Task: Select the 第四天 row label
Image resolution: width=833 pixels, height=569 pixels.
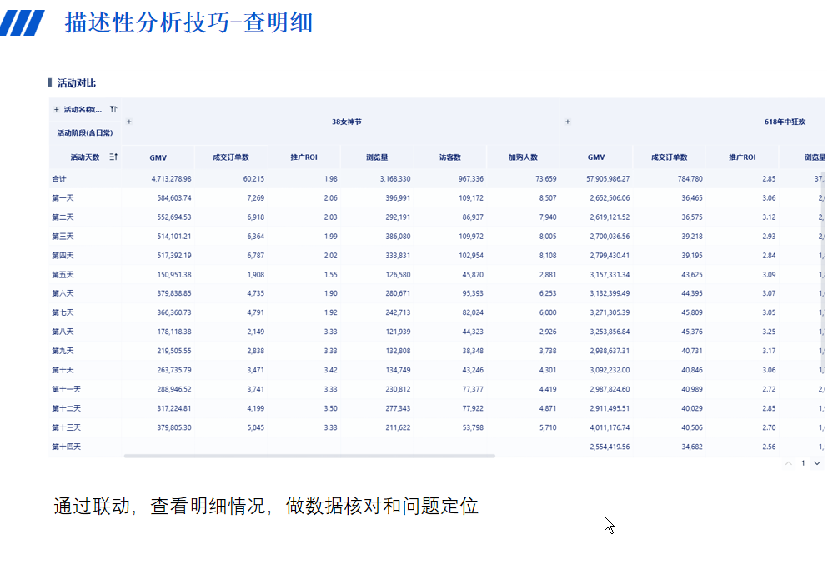Action: click(63, 255)
